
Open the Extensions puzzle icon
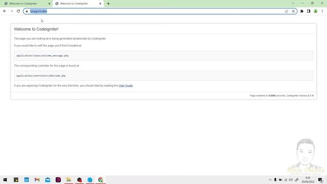tap(302, 11)
